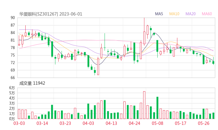This screenshot has height=130, width=218.
Task: Click the 成交量 11942 volume label
Action: (32, 83)
